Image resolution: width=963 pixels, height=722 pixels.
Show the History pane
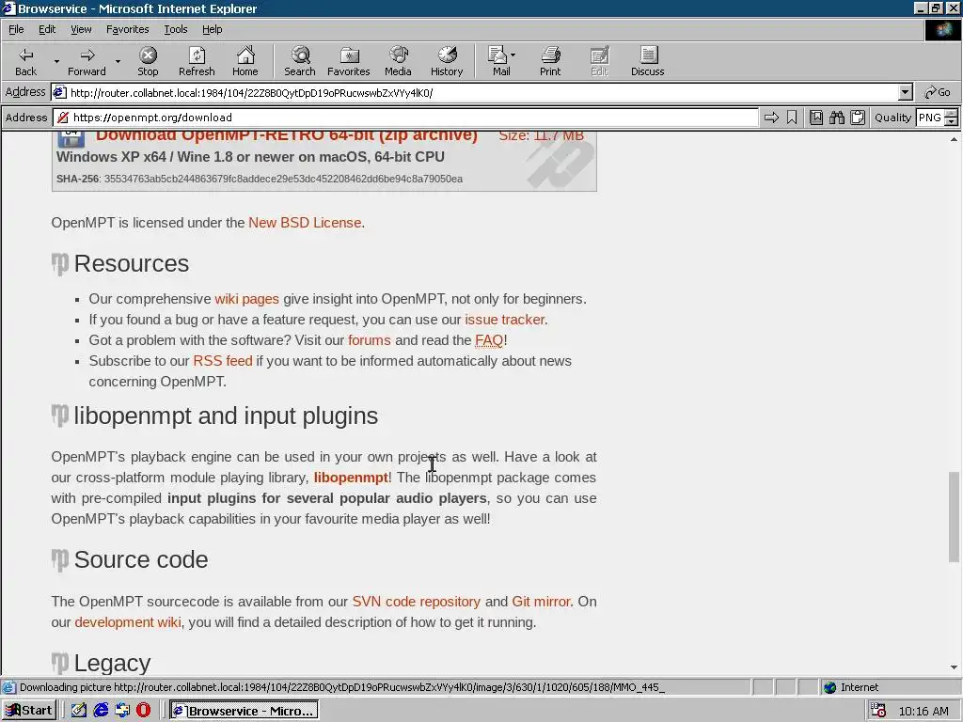pos(447,61)
